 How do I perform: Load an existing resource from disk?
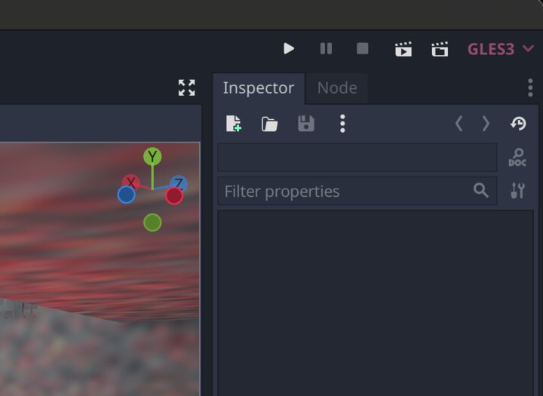point(269,124)
